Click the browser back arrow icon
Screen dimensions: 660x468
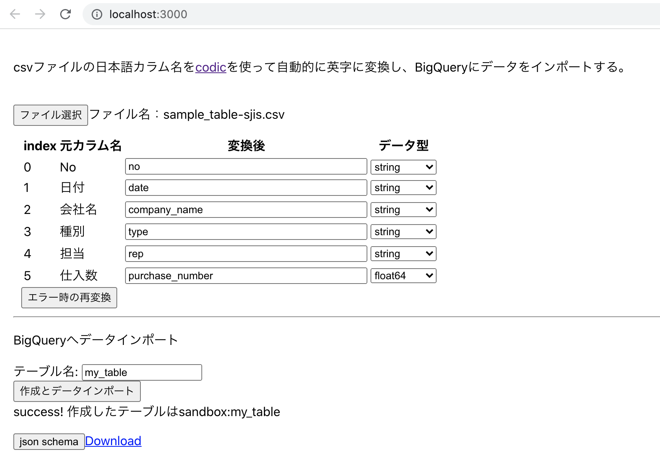pyautogui.click(x=15, y=14)
